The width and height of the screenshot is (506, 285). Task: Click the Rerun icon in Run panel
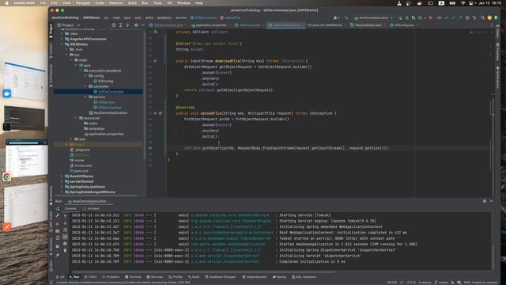click(x=58, y=209)
